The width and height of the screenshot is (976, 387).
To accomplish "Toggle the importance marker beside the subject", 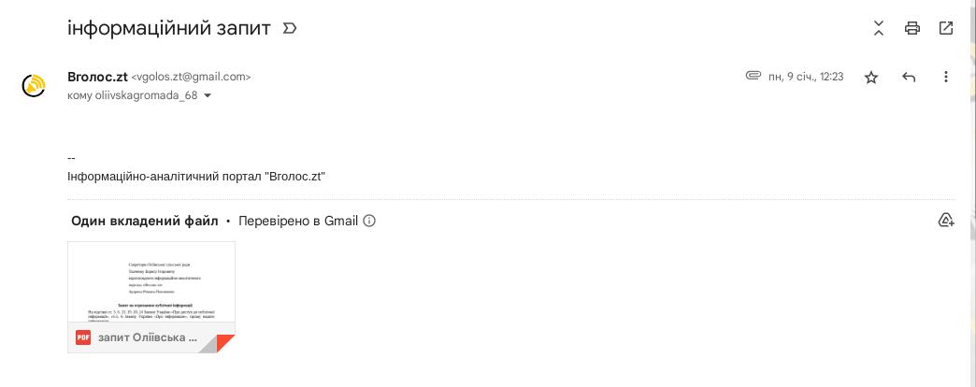I will tap(290, 29).
